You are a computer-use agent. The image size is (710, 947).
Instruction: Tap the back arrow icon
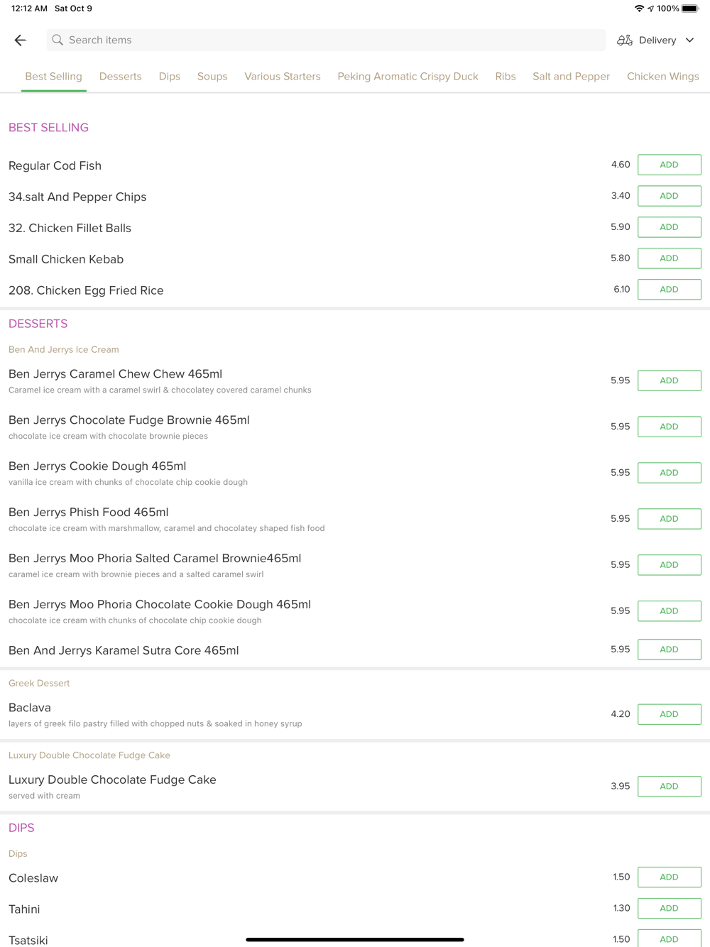(x=20, y=40)
